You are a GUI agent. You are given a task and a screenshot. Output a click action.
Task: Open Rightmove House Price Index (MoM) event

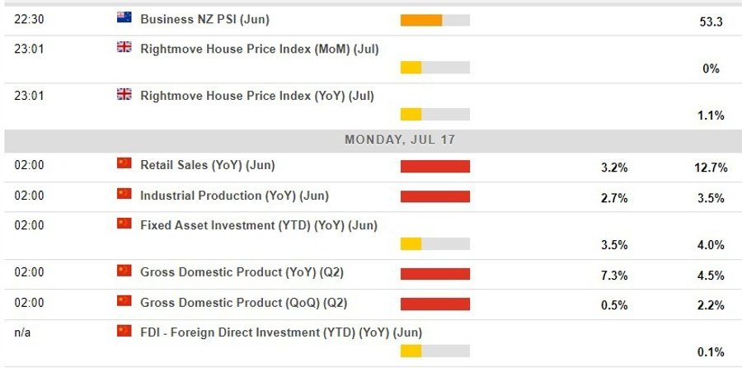pyautogui.click(x=259, y=49)
